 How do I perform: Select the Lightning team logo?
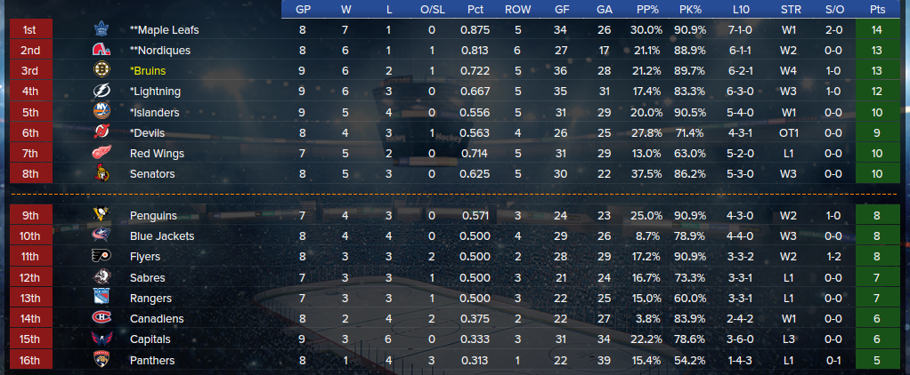click(102, 91)
